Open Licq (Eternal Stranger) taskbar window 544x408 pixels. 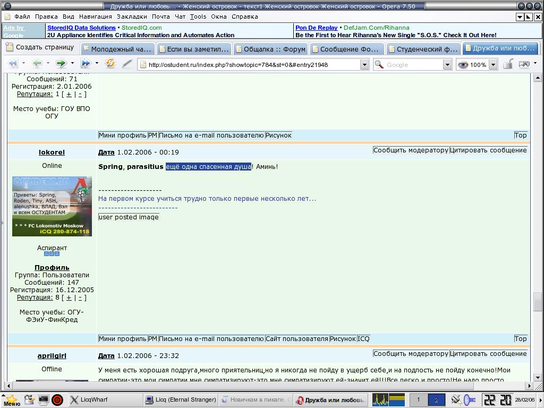pos(181,399)
